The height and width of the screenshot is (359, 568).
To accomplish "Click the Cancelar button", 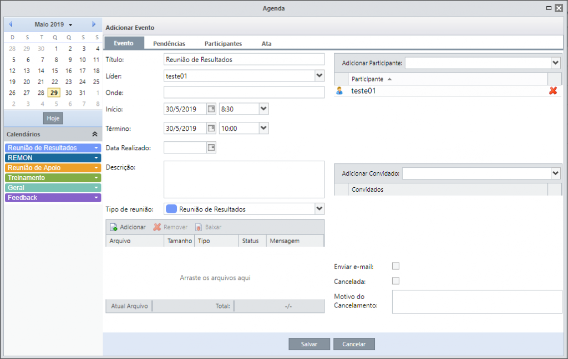I will pyautogui.click(x=354, y=344).
